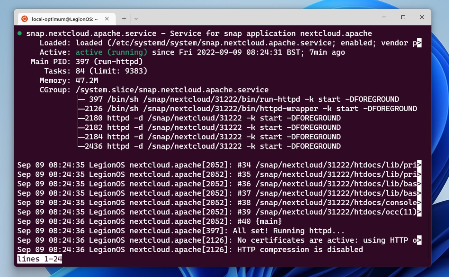The image size is (449, 277).
Task: Click the log line containing #34
Action: point(219,165)
